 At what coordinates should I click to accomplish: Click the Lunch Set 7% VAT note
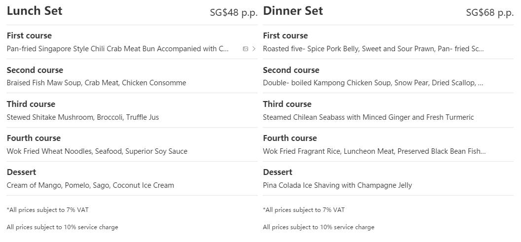click(48, 210)
